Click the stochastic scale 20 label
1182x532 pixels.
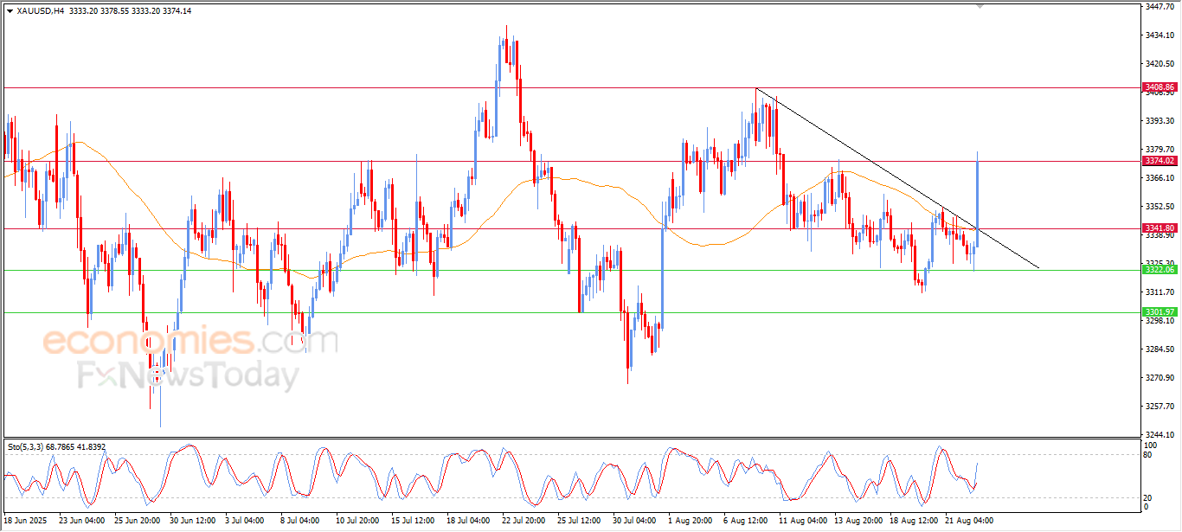click(x=1148, y=497)
